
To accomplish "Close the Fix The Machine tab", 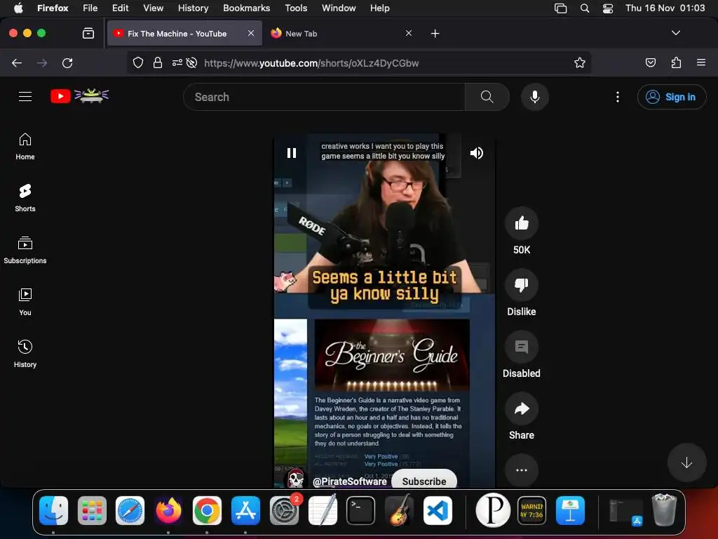I will tap(251, 33).
